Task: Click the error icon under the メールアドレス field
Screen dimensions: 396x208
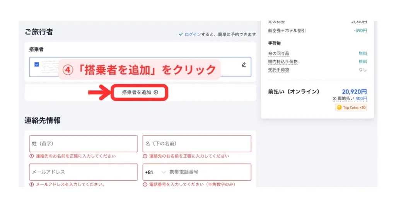Action: tap(32, 184)
